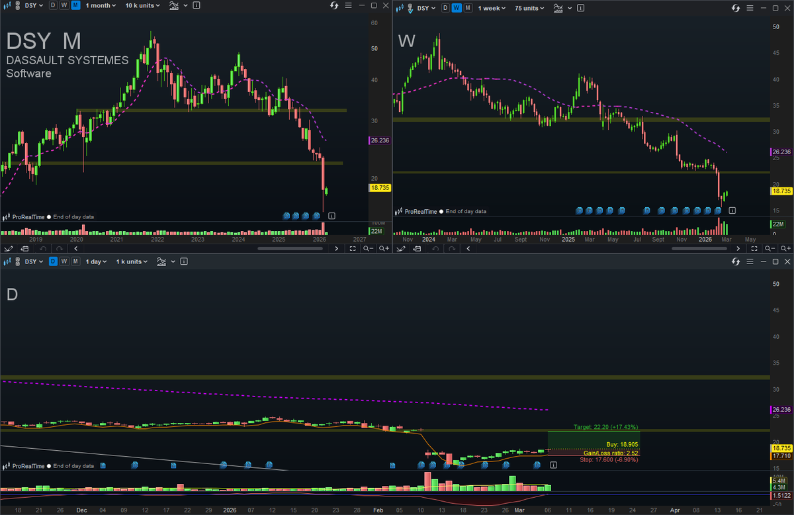Select the drawing tool icon under the weekly chart
794x515 pixels.
pos(402,248)
